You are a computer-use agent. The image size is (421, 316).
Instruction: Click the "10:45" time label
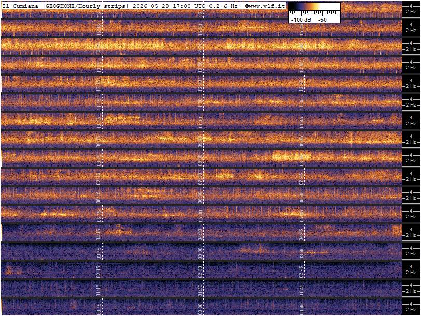point(302,123)
